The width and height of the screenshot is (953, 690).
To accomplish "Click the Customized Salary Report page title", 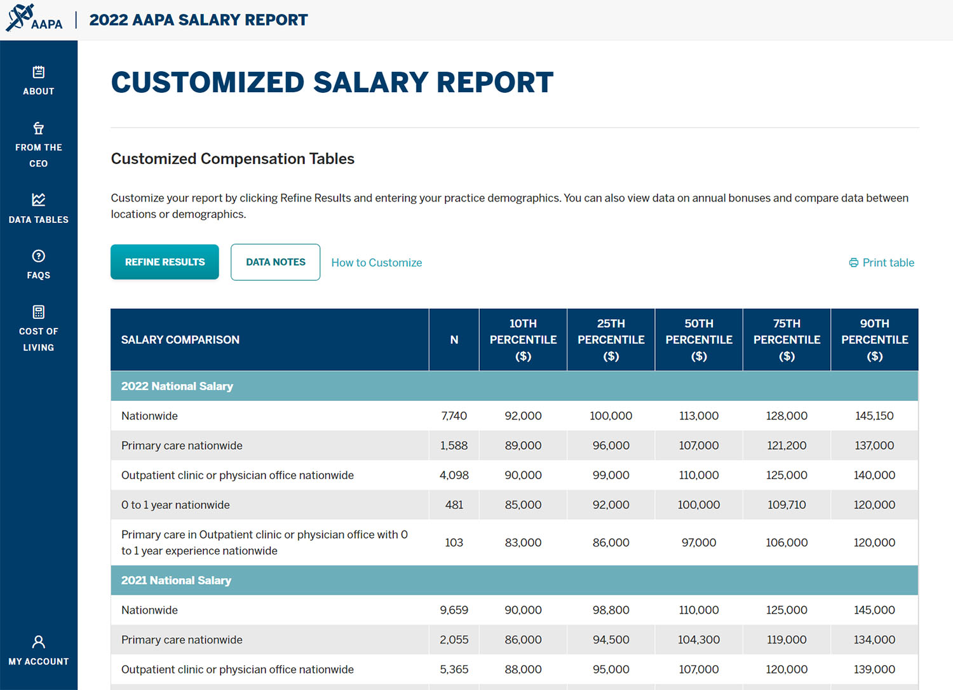I will point(332,83).
